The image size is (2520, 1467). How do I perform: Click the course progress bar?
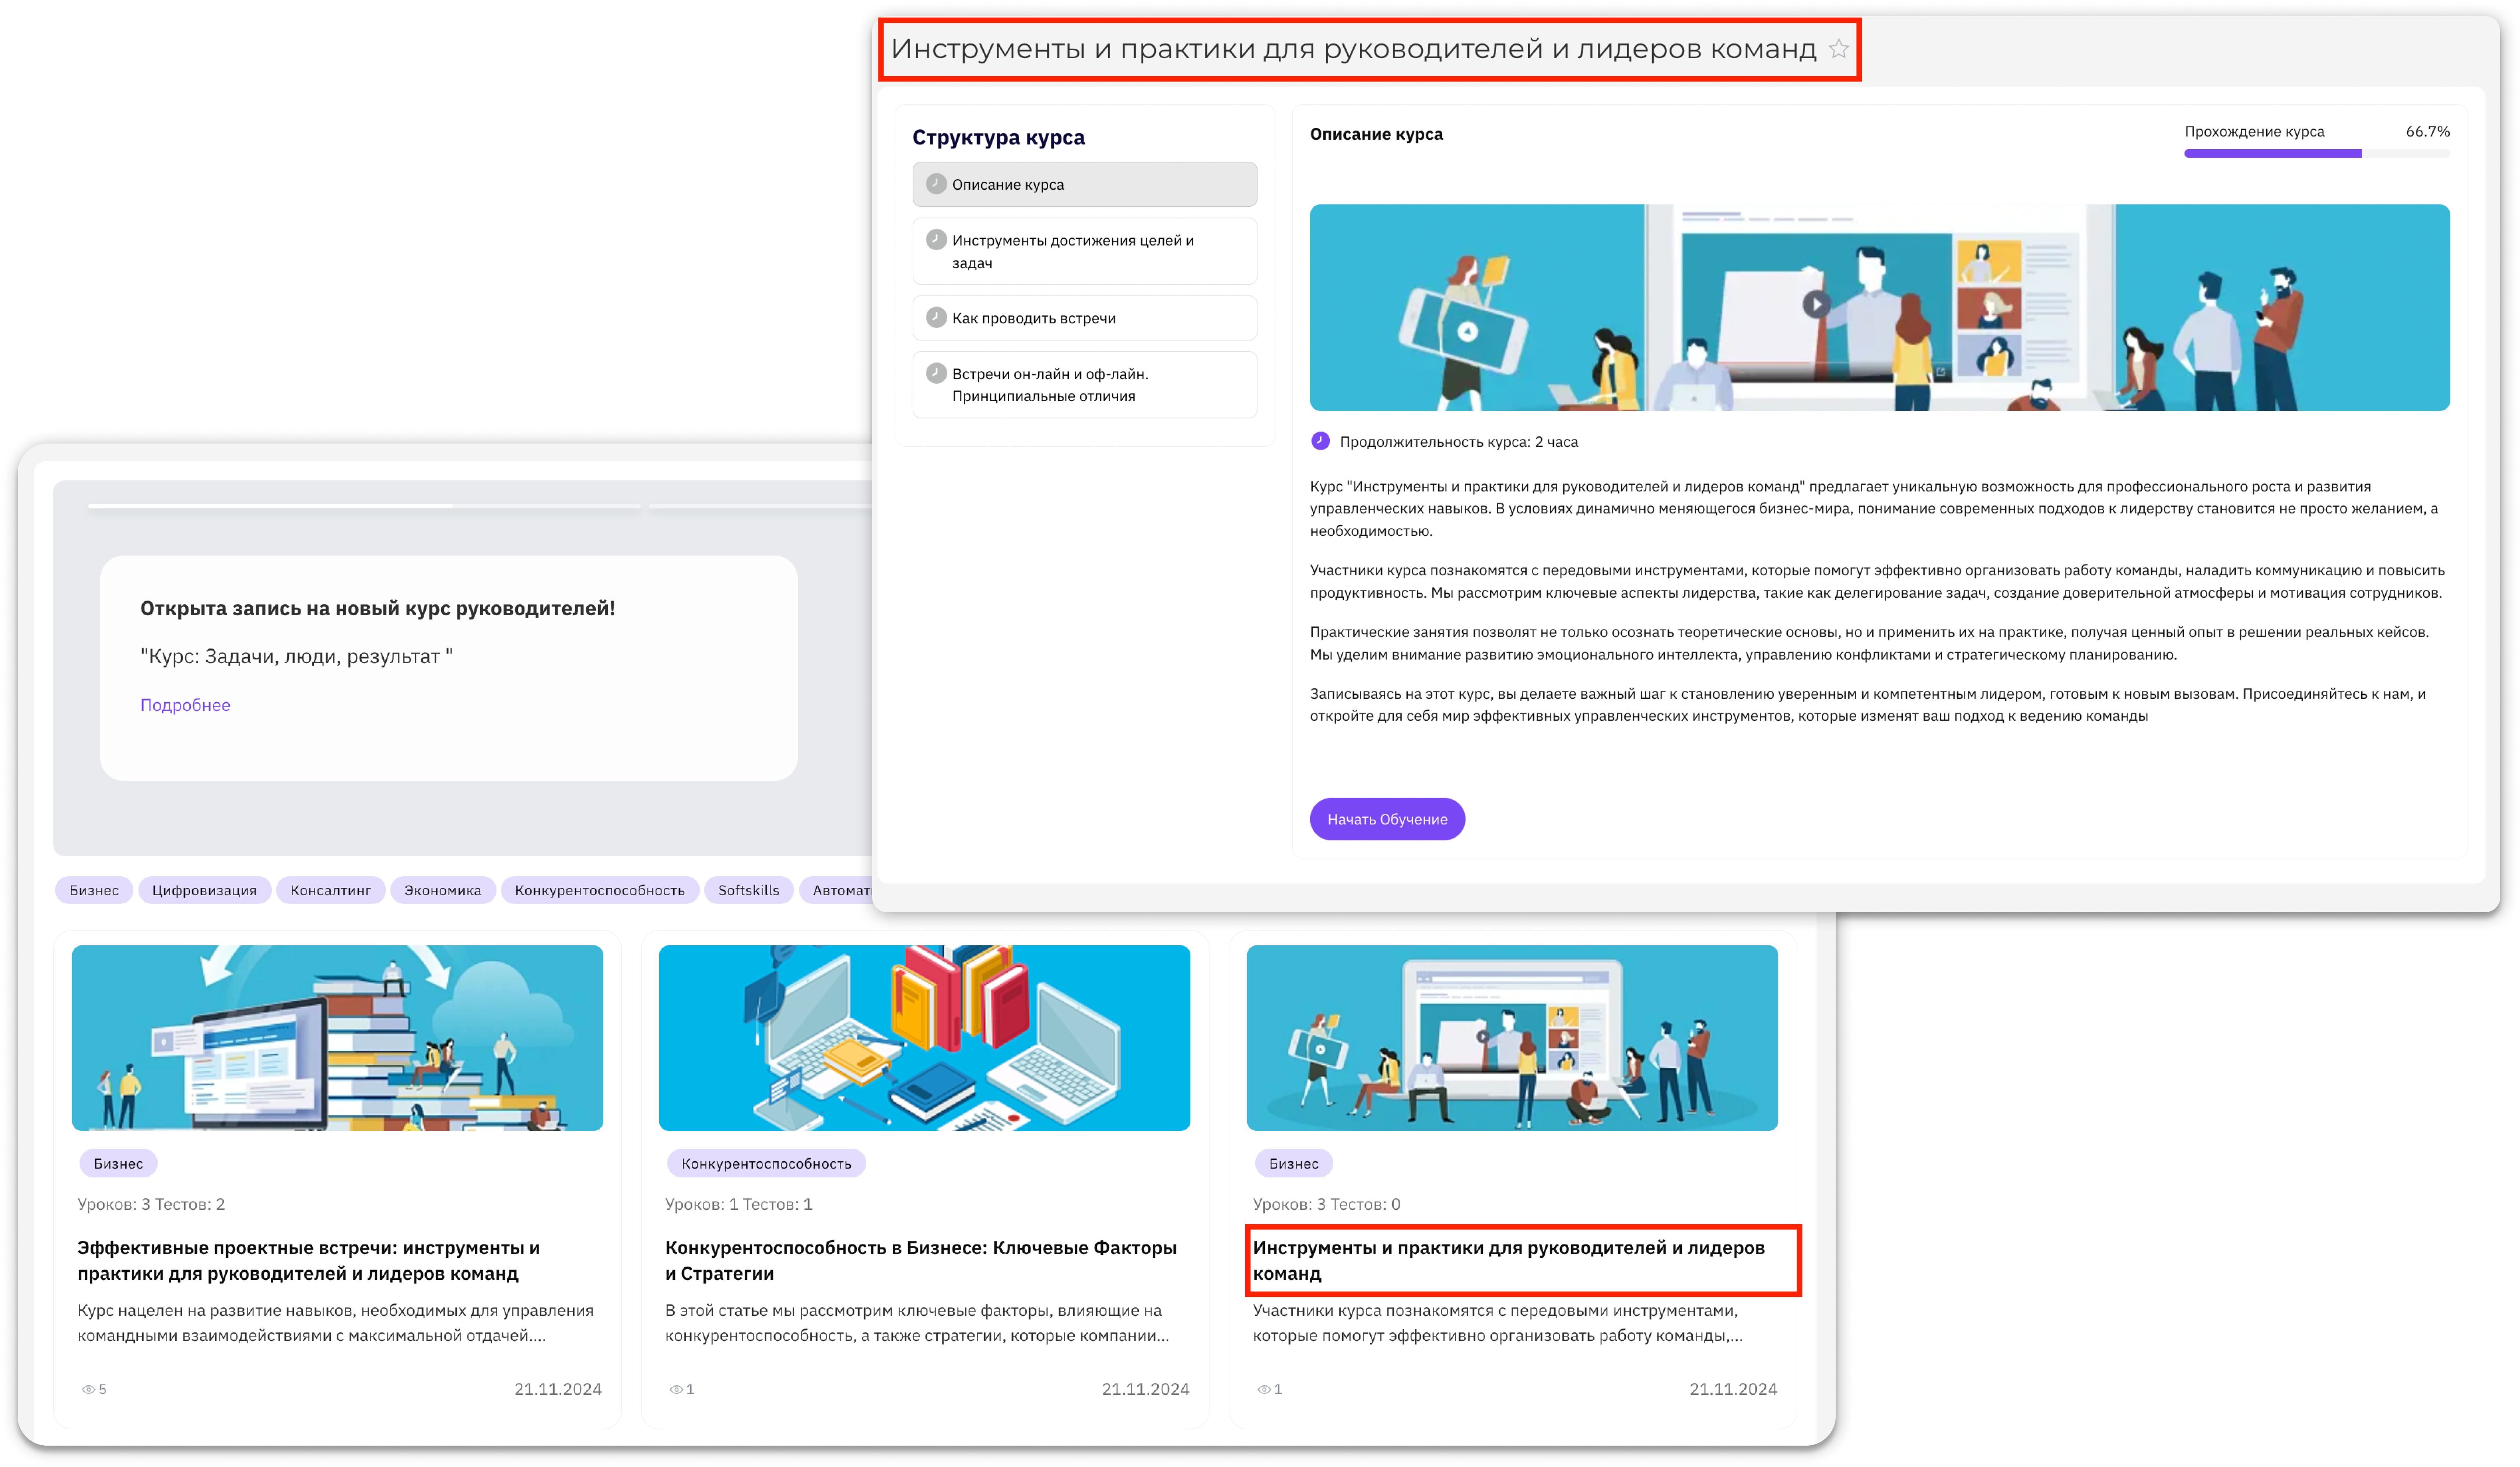point(2317,153)
